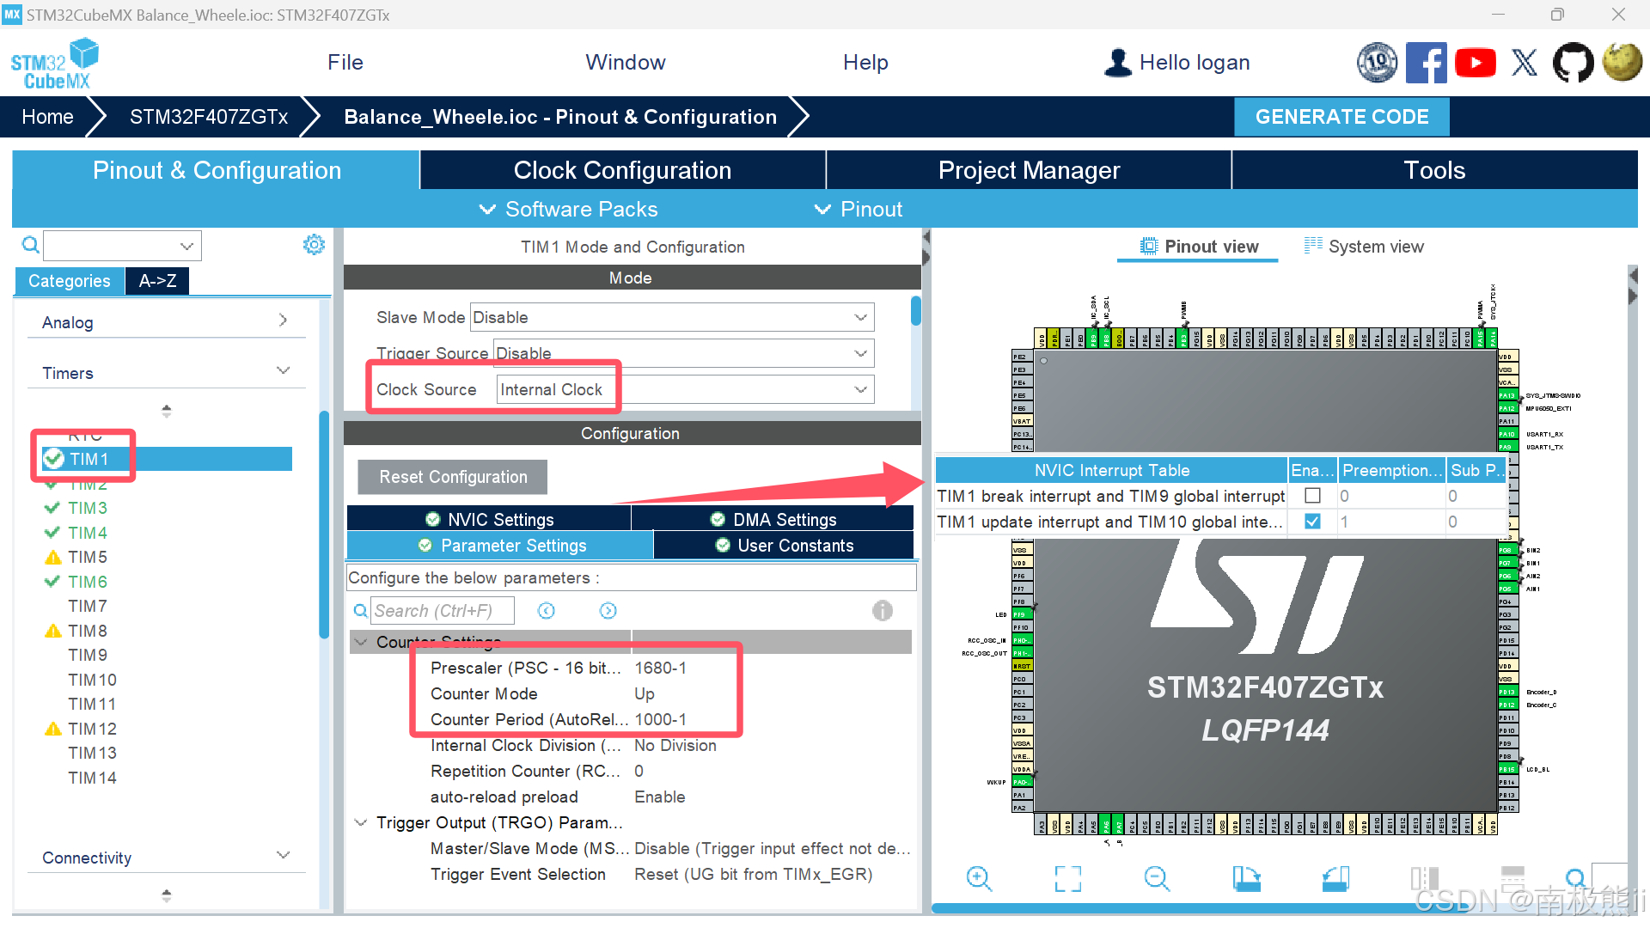Open the Software Packs dropdown
Viewport: 1650px width, 928px height.
coord(568,209)
